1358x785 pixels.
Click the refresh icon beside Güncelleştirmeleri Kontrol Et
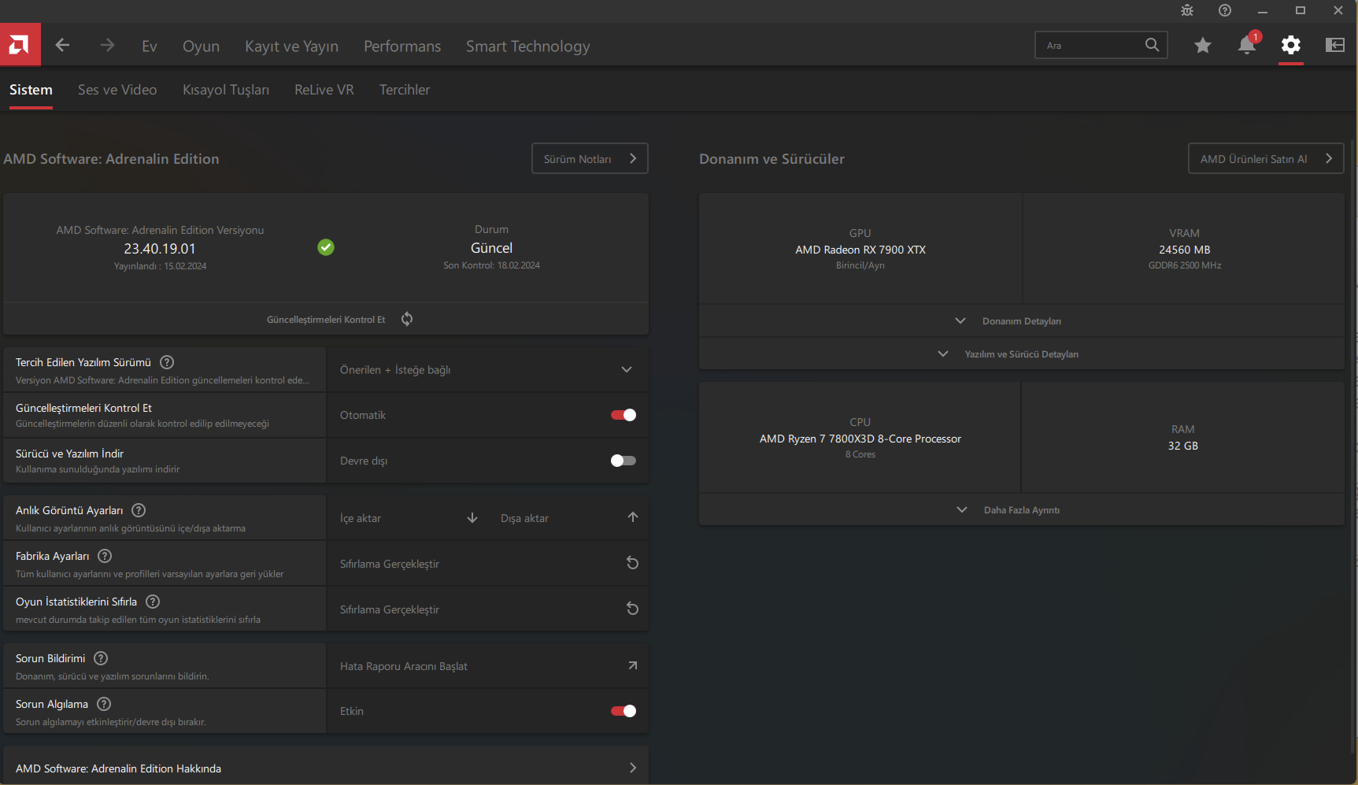pos(407,319)
